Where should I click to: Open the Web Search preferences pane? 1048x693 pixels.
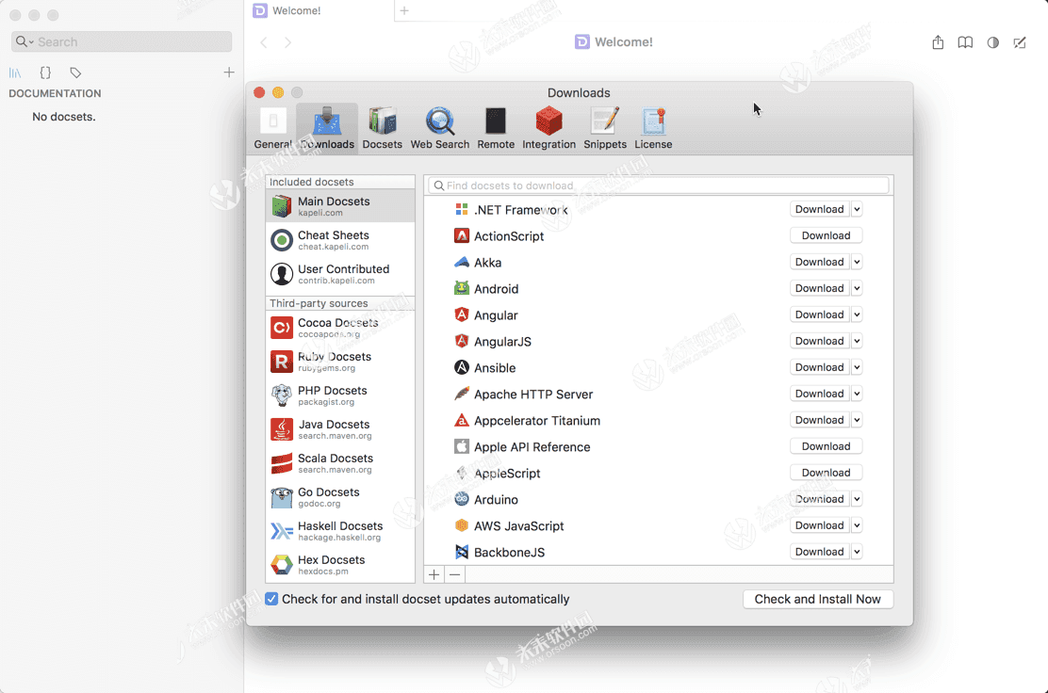[440, 127]
